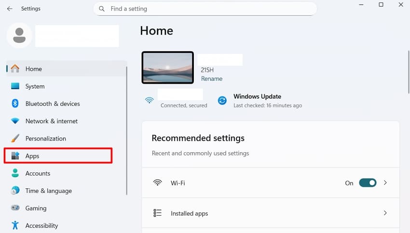Click the Wi-Fi status icon near Connected

[x=150, y=100]
